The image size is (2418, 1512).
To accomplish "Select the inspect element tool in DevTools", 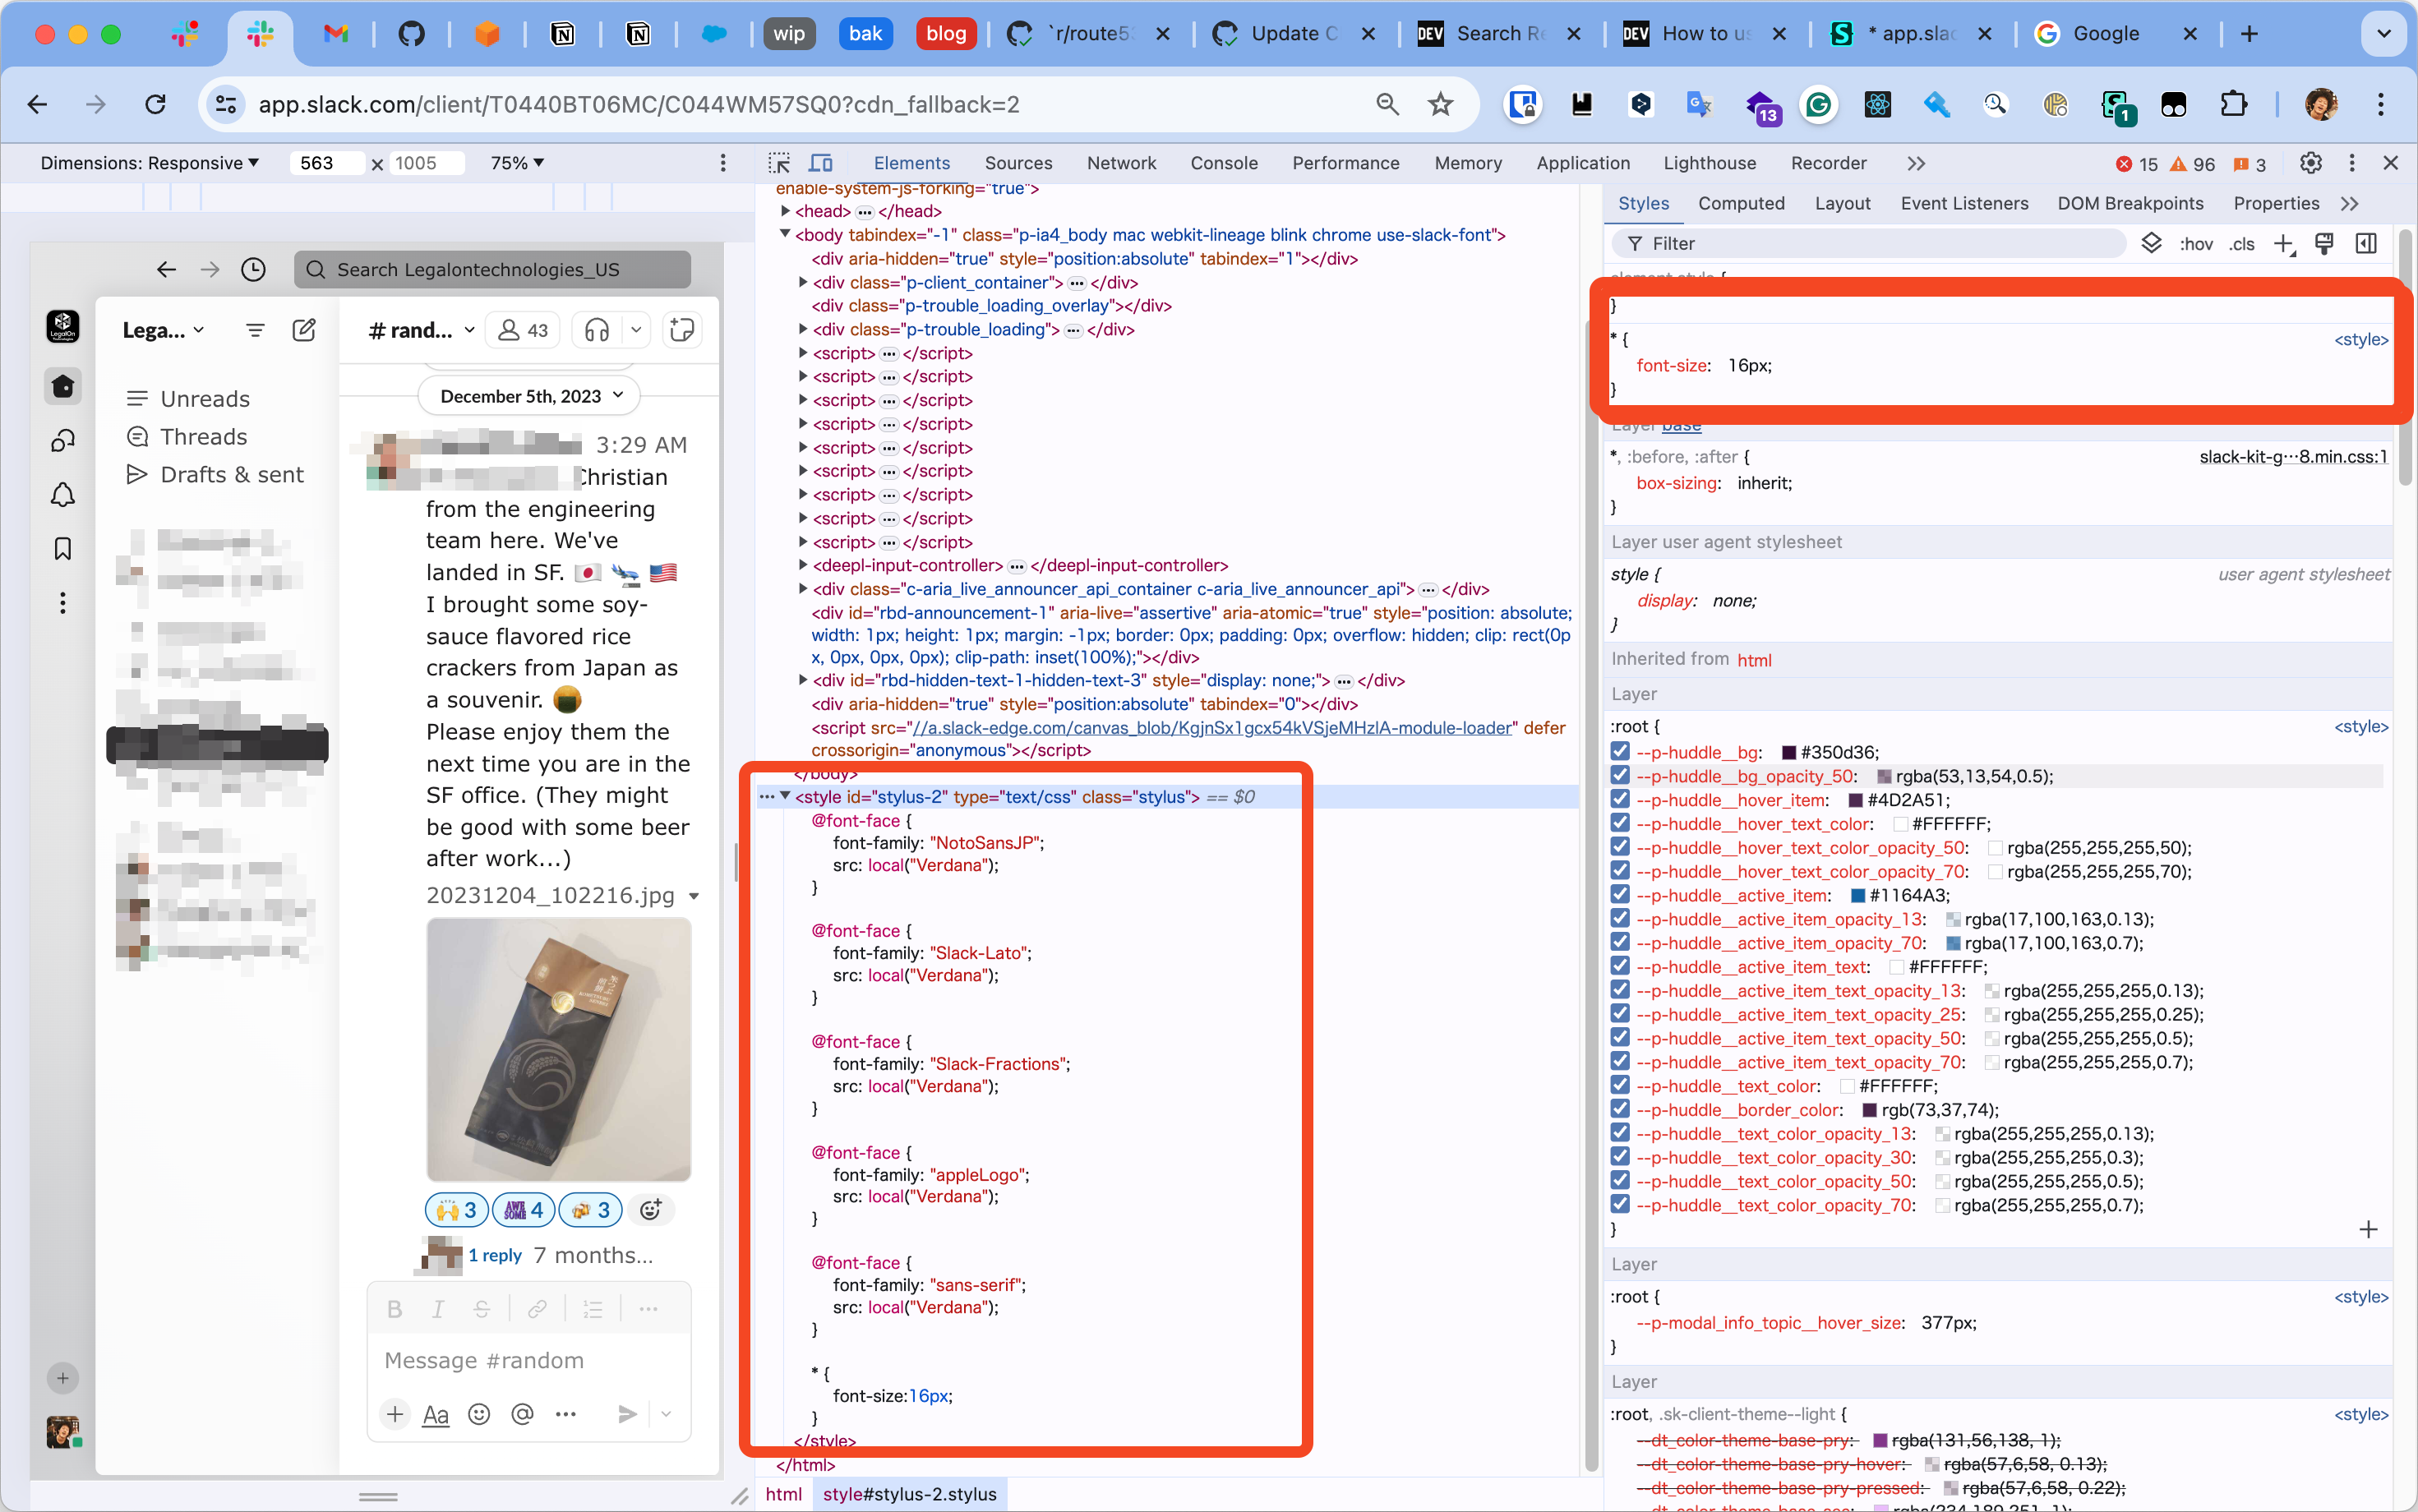I will pyautogui.click(x=779, y=162).
